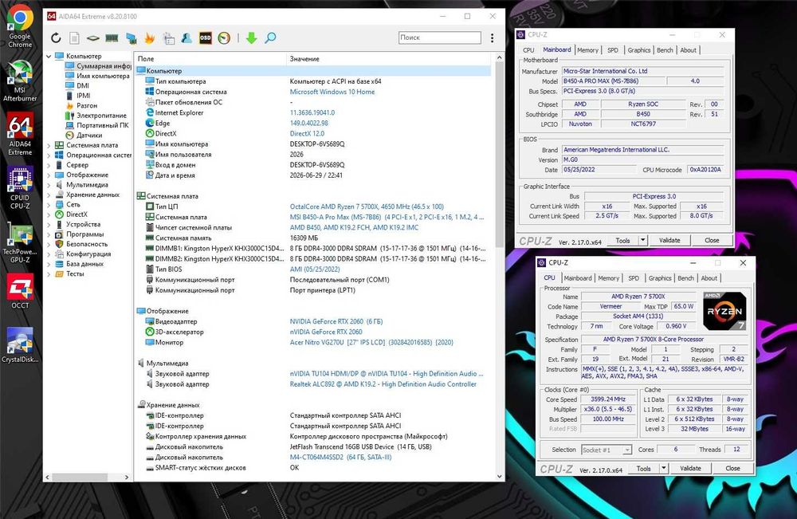The width and height of the screenshot is (797, 519).
Task: Select Датчики tree item
Action: point(84,136)
